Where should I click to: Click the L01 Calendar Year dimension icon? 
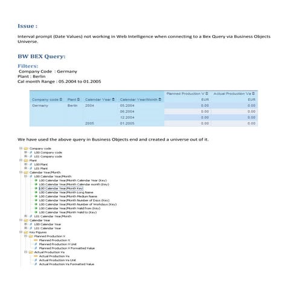coord(31,228)
